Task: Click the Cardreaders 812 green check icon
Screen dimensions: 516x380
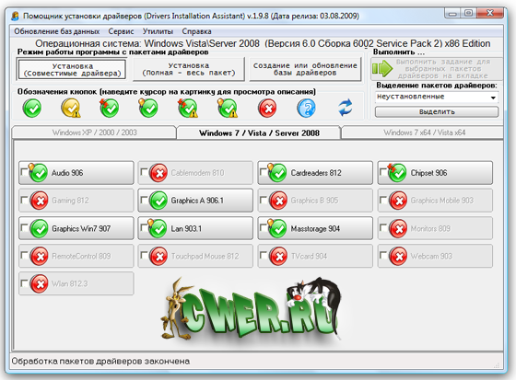Action: [x=277, y=173]
